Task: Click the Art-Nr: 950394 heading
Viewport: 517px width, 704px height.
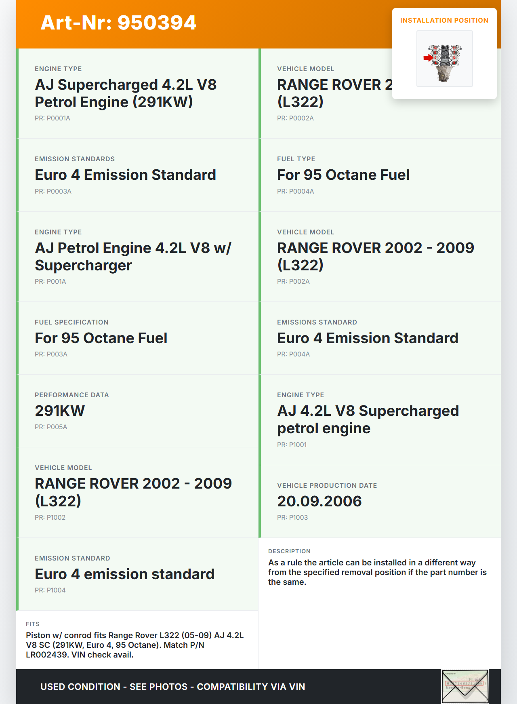Action: click(118, 23)
